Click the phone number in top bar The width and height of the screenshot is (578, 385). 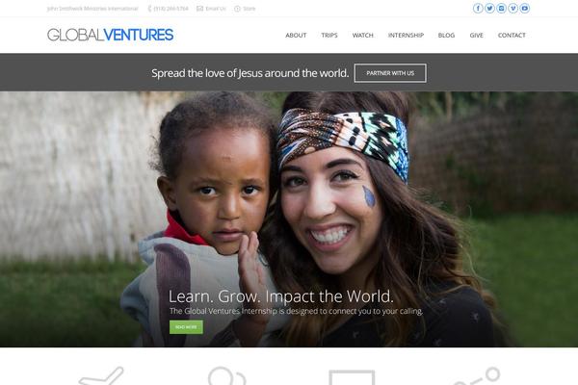pyautogui.click(x=171, y=9)
